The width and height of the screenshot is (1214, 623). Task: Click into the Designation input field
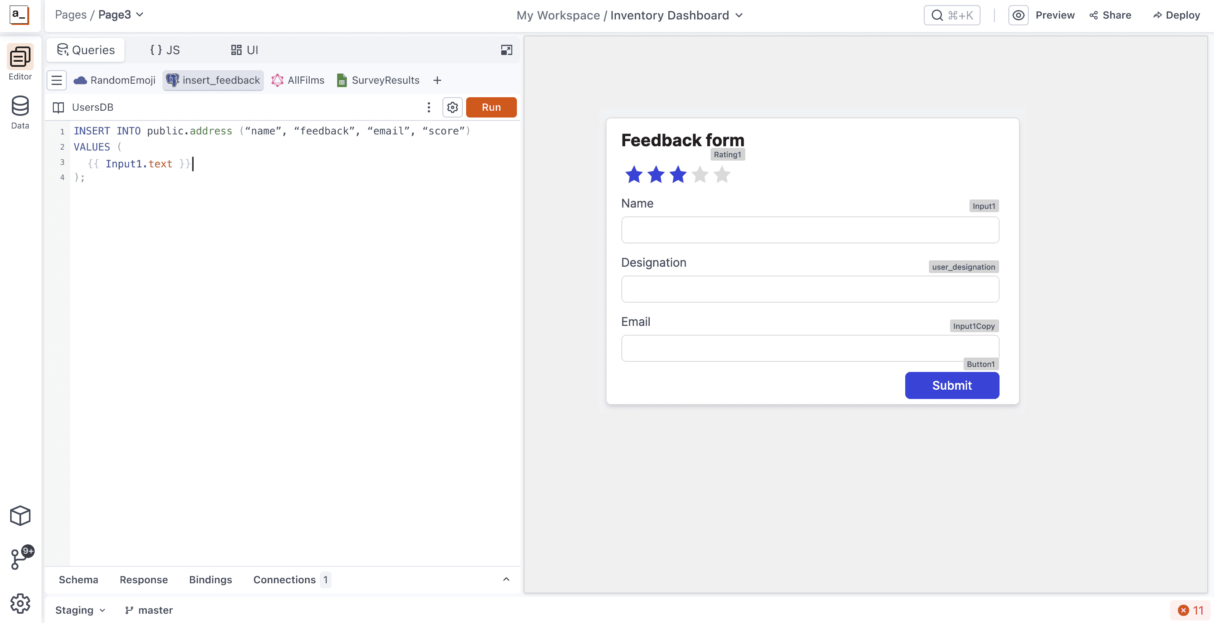click(x=809, y=289)
